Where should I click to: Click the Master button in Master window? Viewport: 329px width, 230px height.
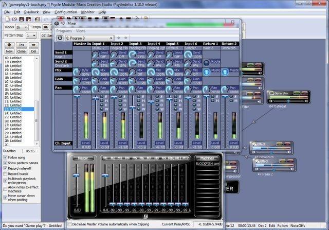(83, 158)
